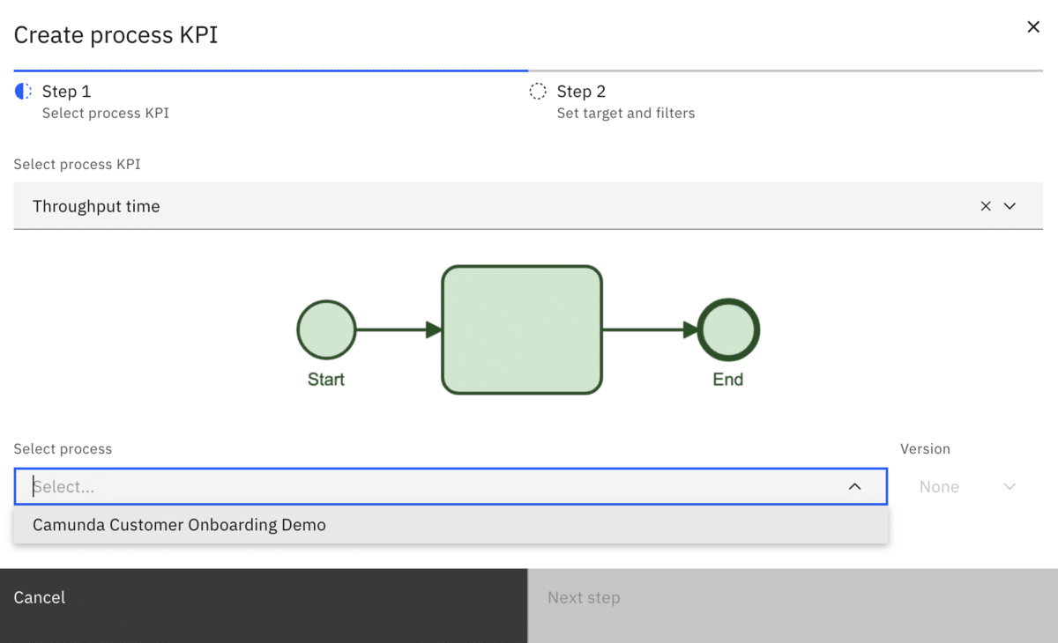Select the Start event in diagram
1058x643 pixels.
(x=326, y=330)
